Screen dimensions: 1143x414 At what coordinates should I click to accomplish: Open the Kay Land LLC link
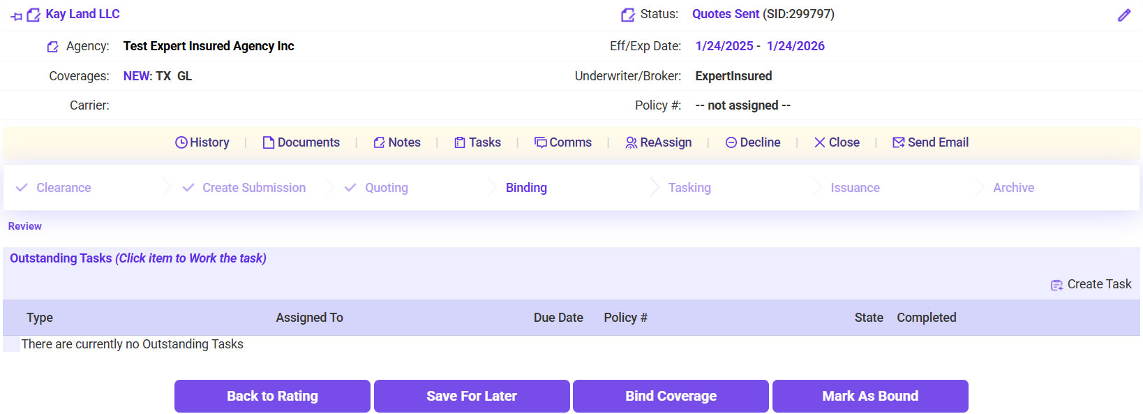tap(82, 14)
